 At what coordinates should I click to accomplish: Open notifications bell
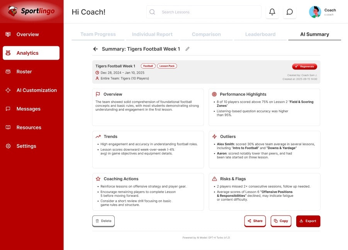[272, 12]
